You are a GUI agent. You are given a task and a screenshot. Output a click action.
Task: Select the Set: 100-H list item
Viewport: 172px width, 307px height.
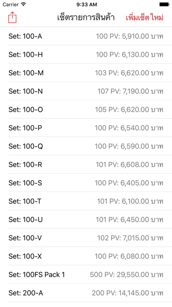click(86, 54)
